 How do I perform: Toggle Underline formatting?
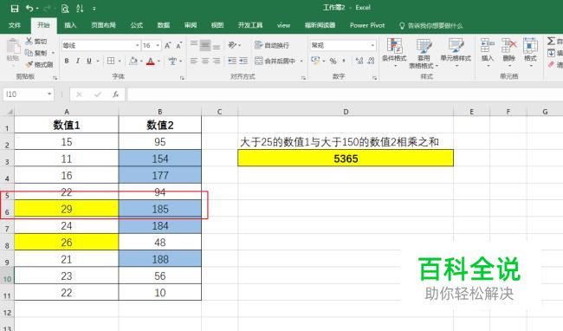(x=89, y=61)
